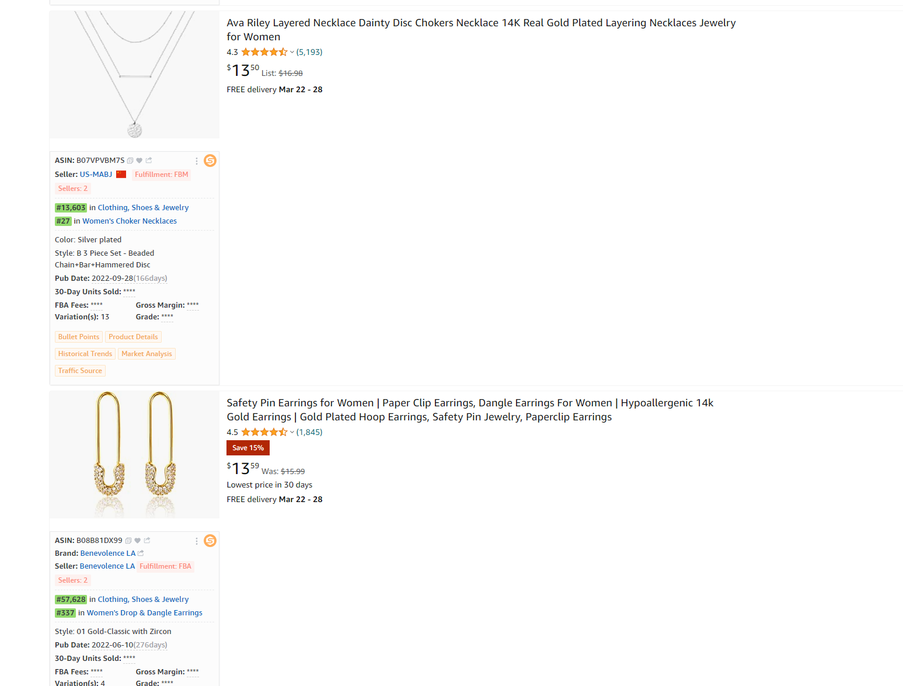Click the orange logo on the Safety Pin Earrings panel
Viewport: 903px width, 686px height.
[210, 541]
